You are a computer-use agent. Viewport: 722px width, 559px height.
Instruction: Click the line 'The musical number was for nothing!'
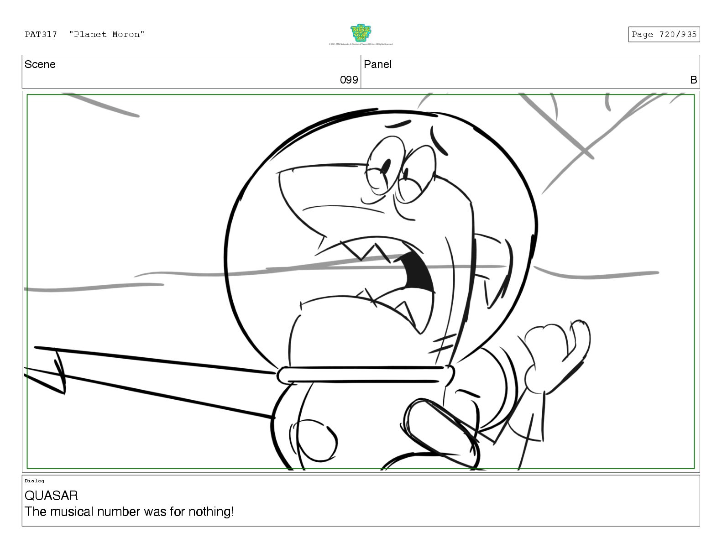tap(129, 512)
